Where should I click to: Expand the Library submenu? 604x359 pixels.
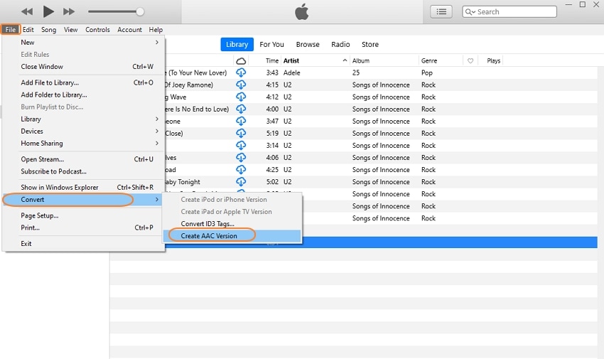coord(84,119)
